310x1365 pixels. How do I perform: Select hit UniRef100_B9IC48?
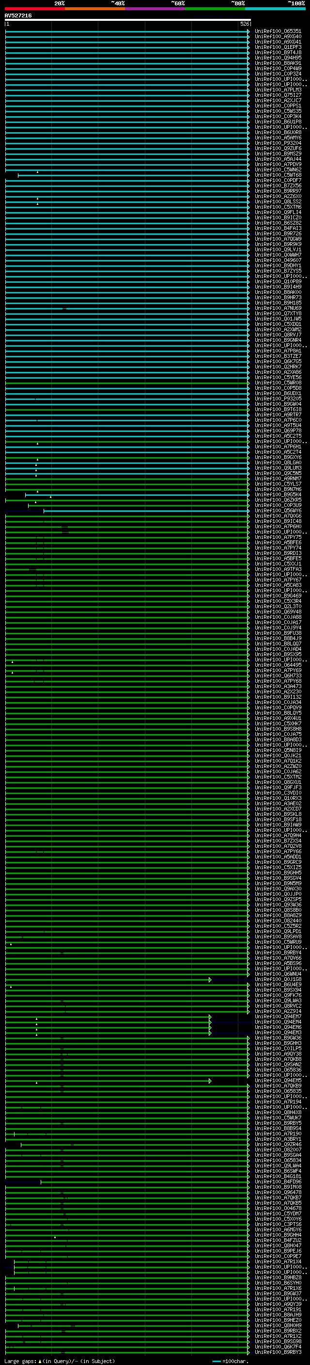pos(278,521)
